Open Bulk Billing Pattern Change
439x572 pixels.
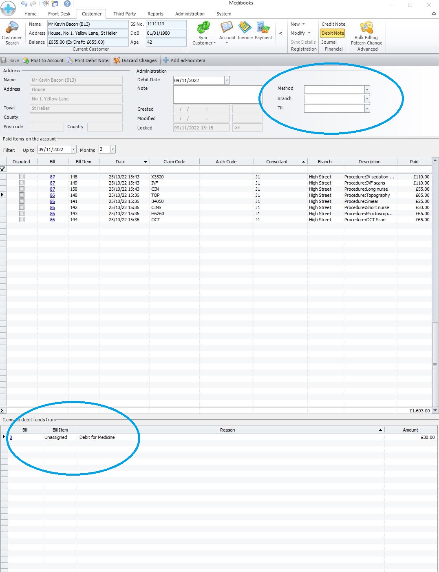[366, 28]
